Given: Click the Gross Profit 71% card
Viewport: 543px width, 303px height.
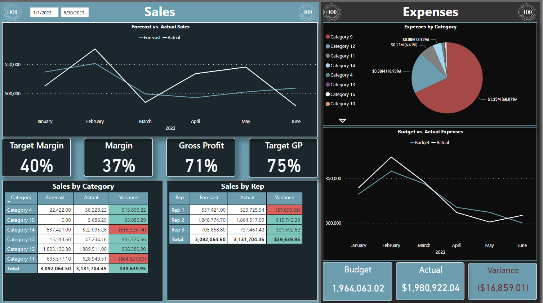Looking at the screenshot, I should tap(201, 158).
